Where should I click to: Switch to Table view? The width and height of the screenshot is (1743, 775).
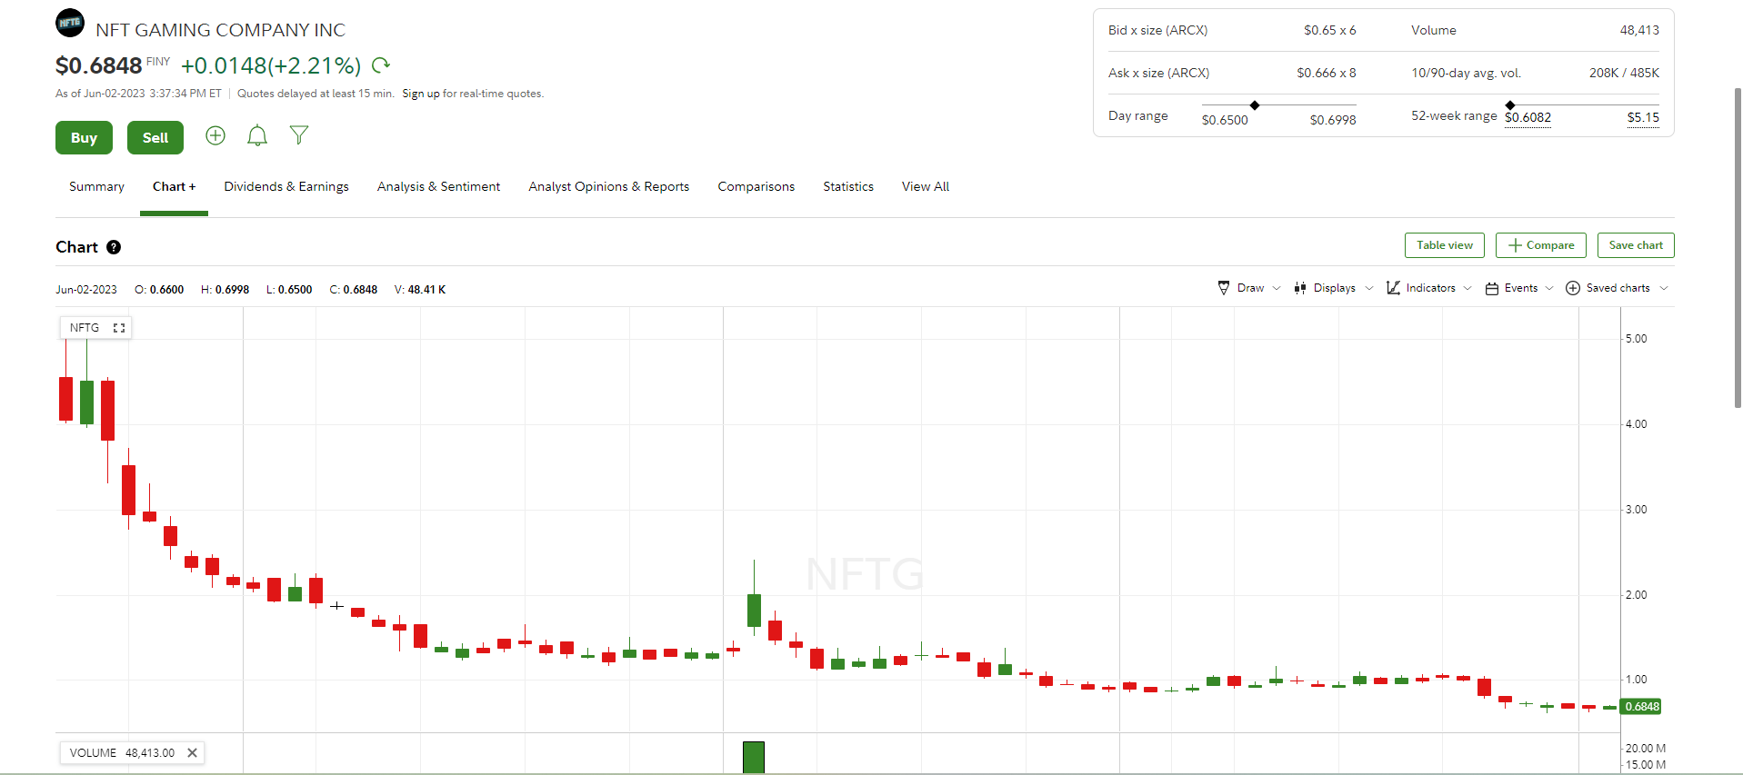(1445, 245)
